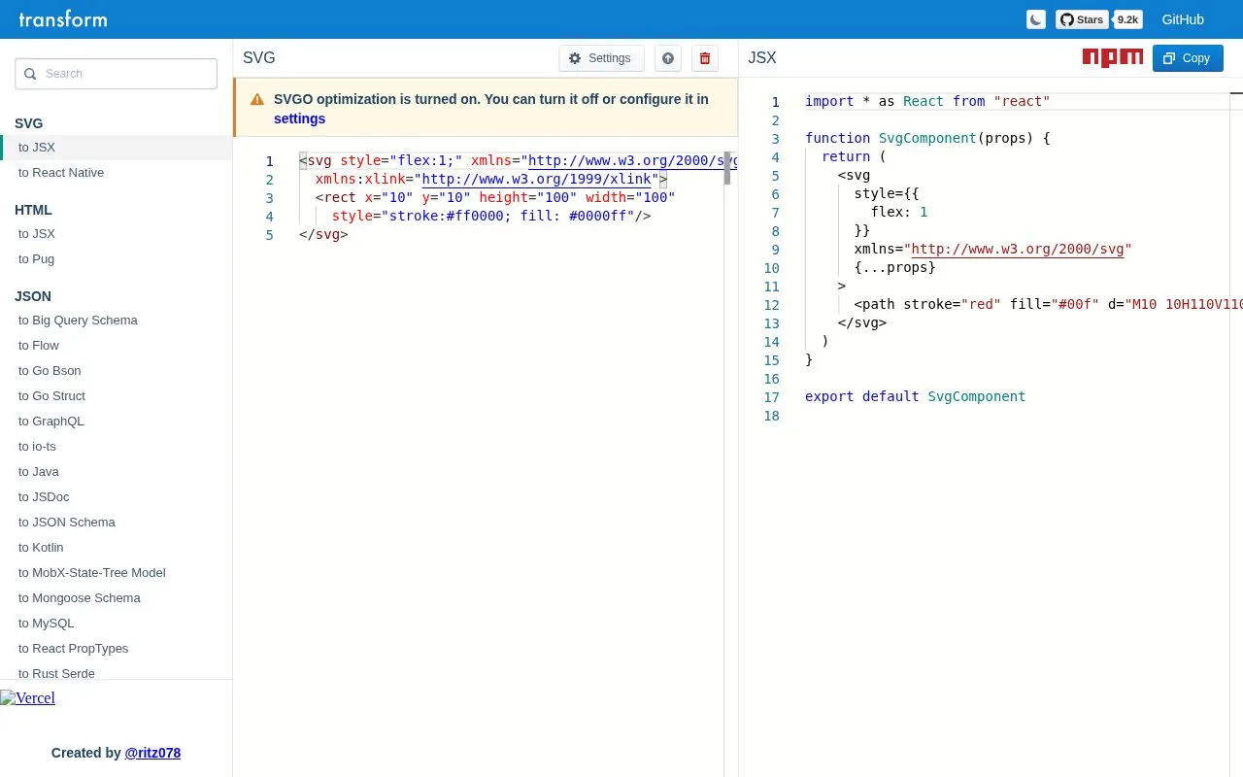Image resolution: width=1243 pixels, height=777 pixels.
Task: Open the Vercel link
Action: coord(28,697)
